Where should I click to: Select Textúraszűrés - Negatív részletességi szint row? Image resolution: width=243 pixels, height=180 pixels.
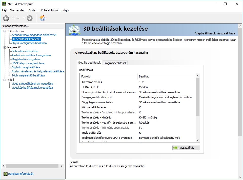tap(137, 123)
